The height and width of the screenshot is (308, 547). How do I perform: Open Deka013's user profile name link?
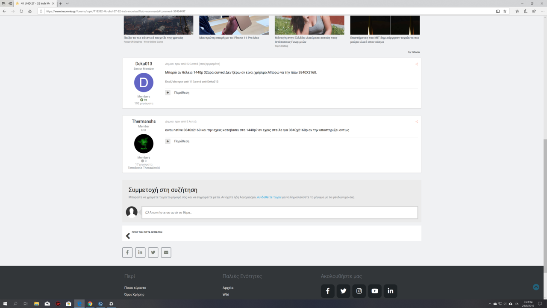pyautogui.click(x=144, y=64)
